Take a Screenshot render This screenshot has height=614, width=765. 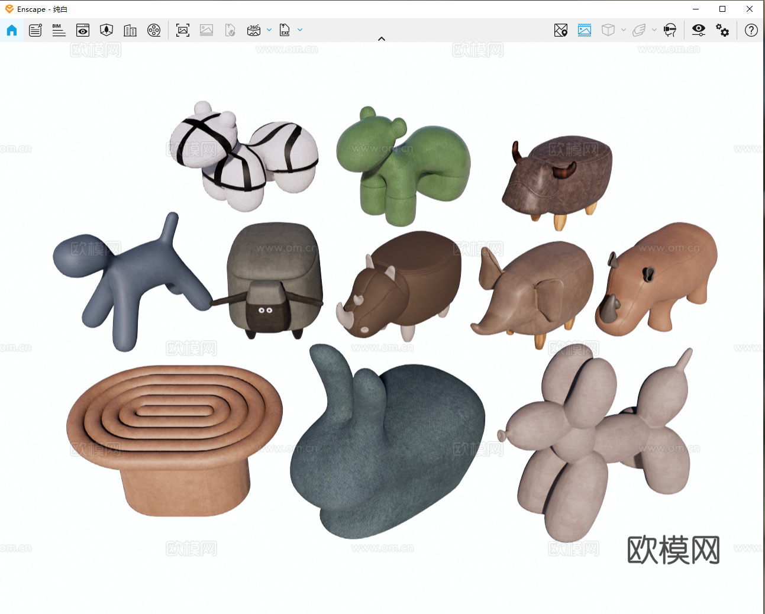pyautogui.click(x=183, y=30)
